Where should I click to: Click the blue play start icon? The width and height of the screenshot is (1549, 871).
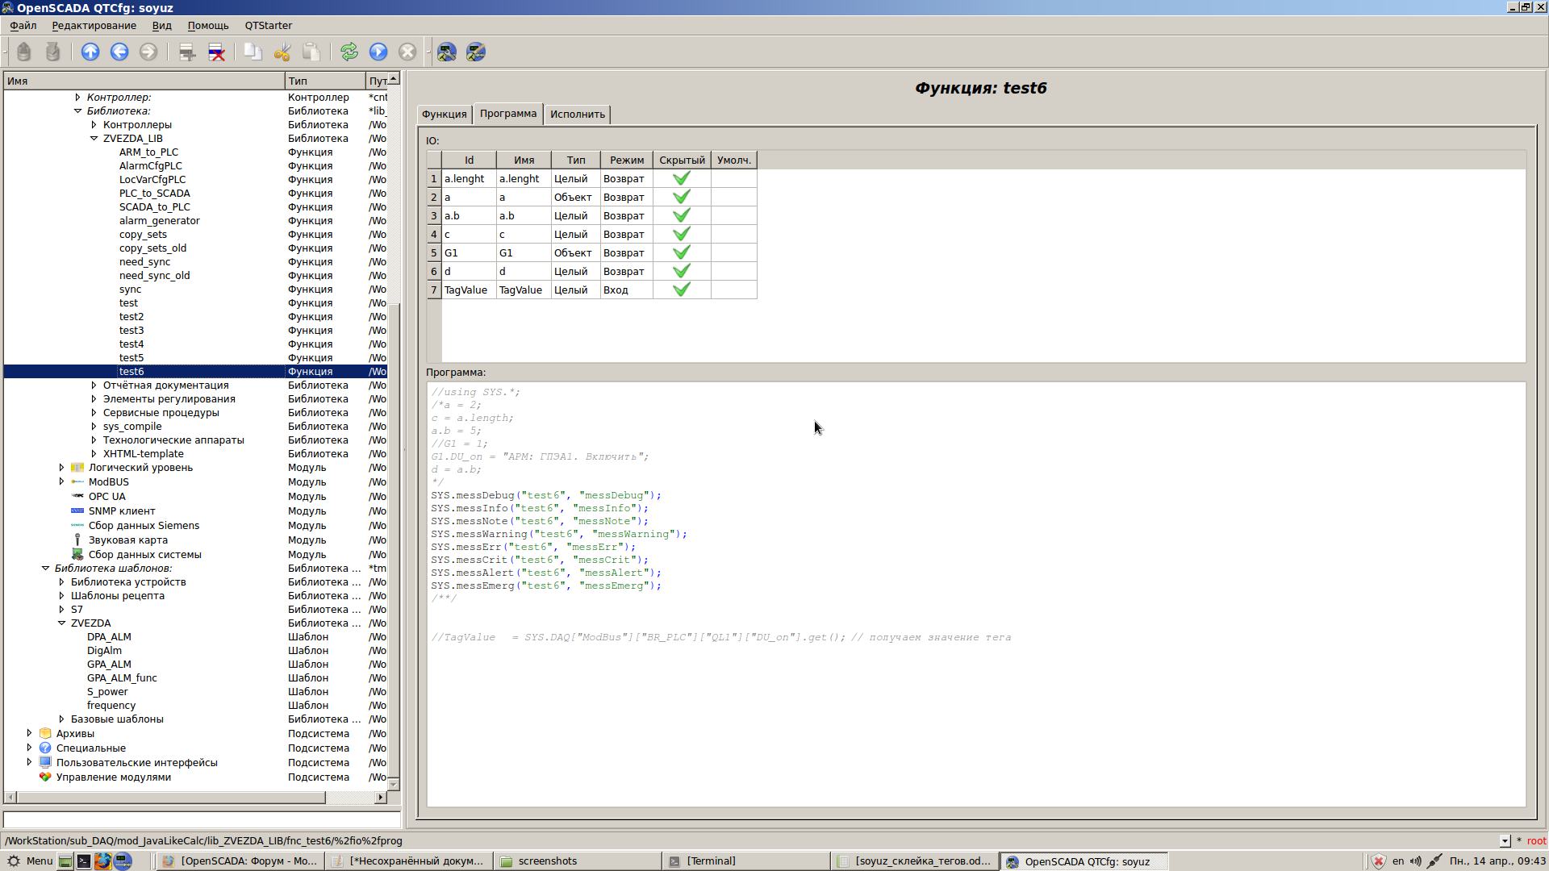[378, 52]
